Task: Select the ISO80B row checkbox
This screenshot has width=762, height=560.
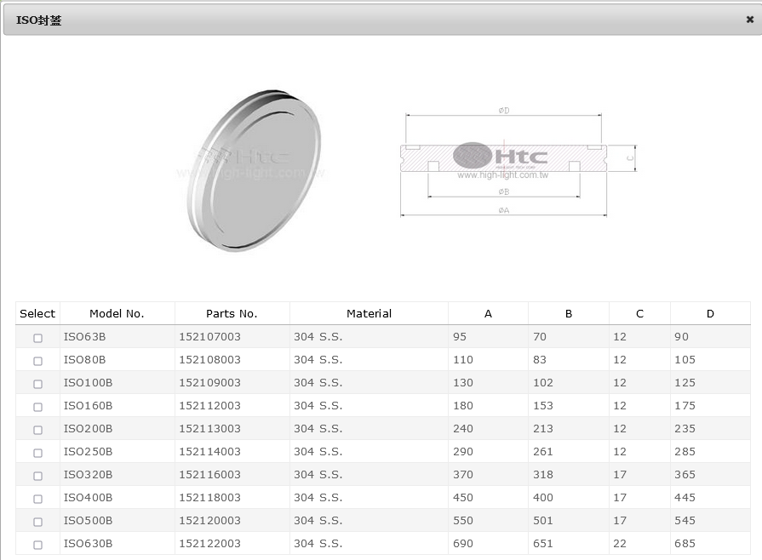Action: pos(37,361)
